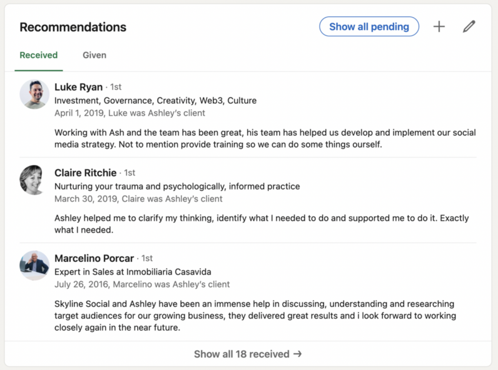This screenshot has width=498, height=370.
Task: Click Marcelino's headline Expert in Sales
Action: click(x=133, y=272)
